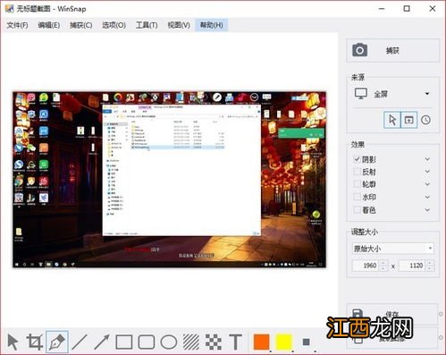Expand the 反射 reflection settings chevron
This screenshot has height=355, width=446.
(x=427, y=172)
